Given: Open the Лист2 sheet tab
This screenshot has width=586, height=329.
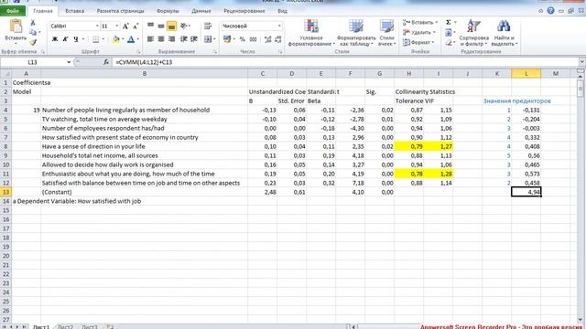Looking at the screenshot, I should click(65, 327).
